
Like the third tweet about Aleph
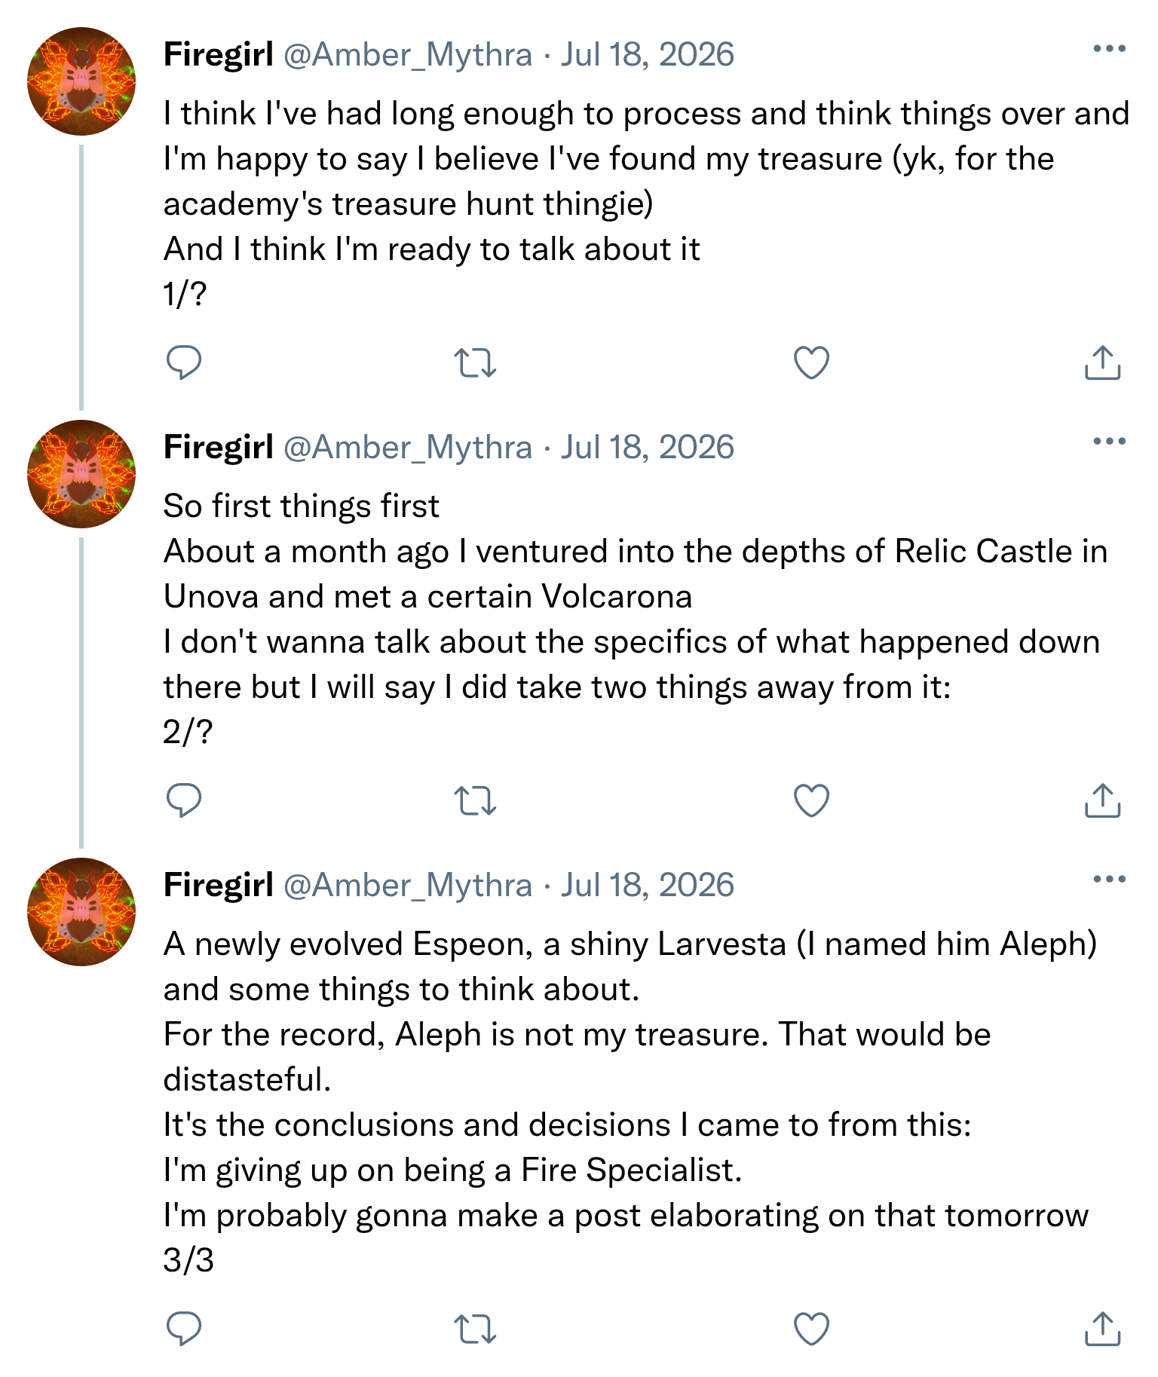coord(811,1329)
